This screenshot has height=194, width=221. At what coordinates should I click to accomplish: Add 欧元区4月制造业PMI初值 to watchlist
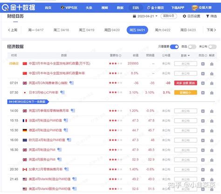(x=203, y=140)
